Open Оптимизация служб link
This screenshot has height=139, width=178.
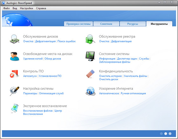[51, 93]
